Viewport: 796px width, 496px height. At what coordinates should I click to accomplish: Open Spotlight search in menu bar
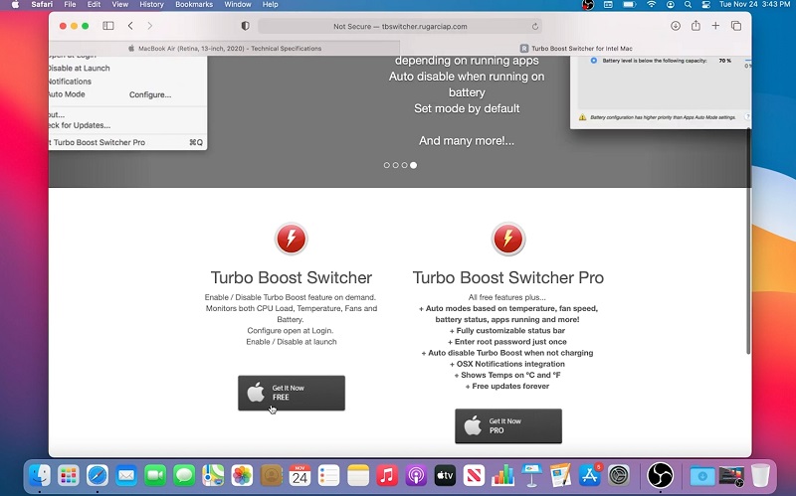[688, 5]
